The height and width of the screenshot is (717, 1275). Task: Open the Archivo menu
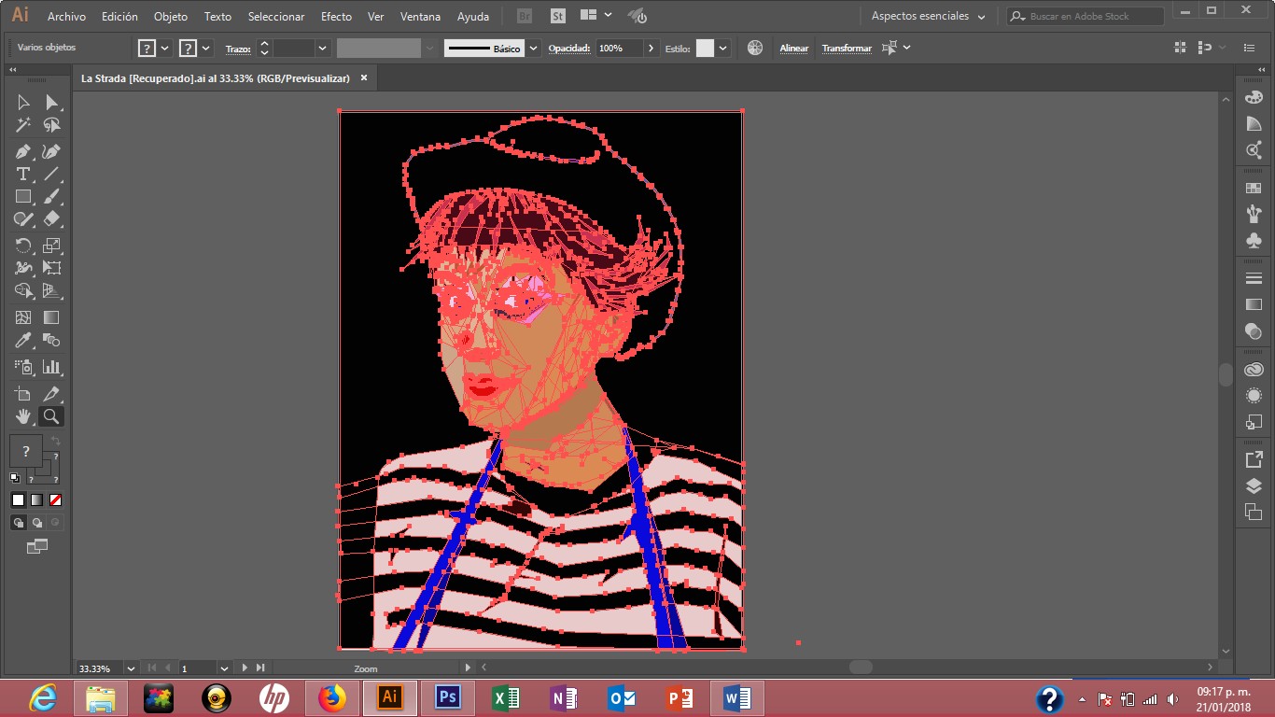66,17
